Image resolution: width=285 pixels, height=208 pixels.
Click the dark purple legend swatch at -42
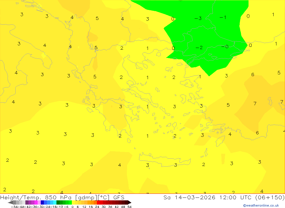pyautogui.click(x=27, y=202)
